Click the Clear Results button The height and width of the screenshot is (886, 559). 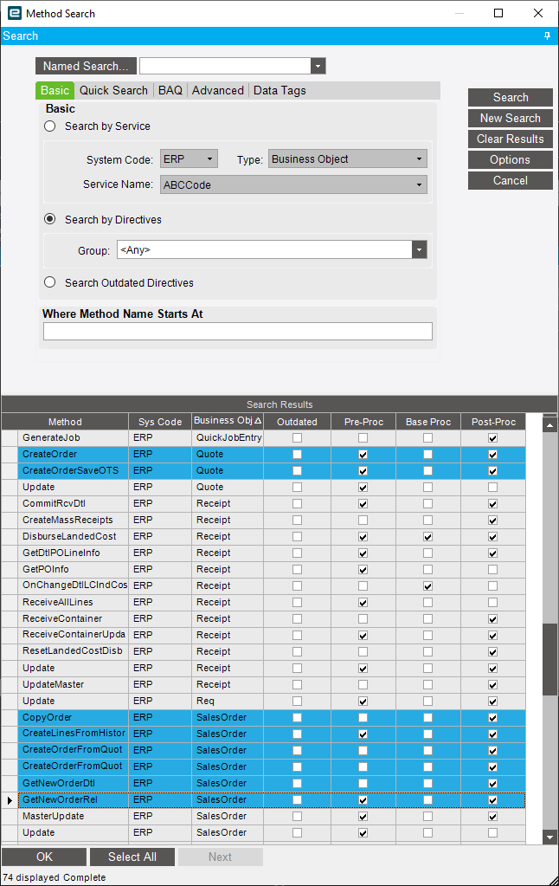[511, 139]
